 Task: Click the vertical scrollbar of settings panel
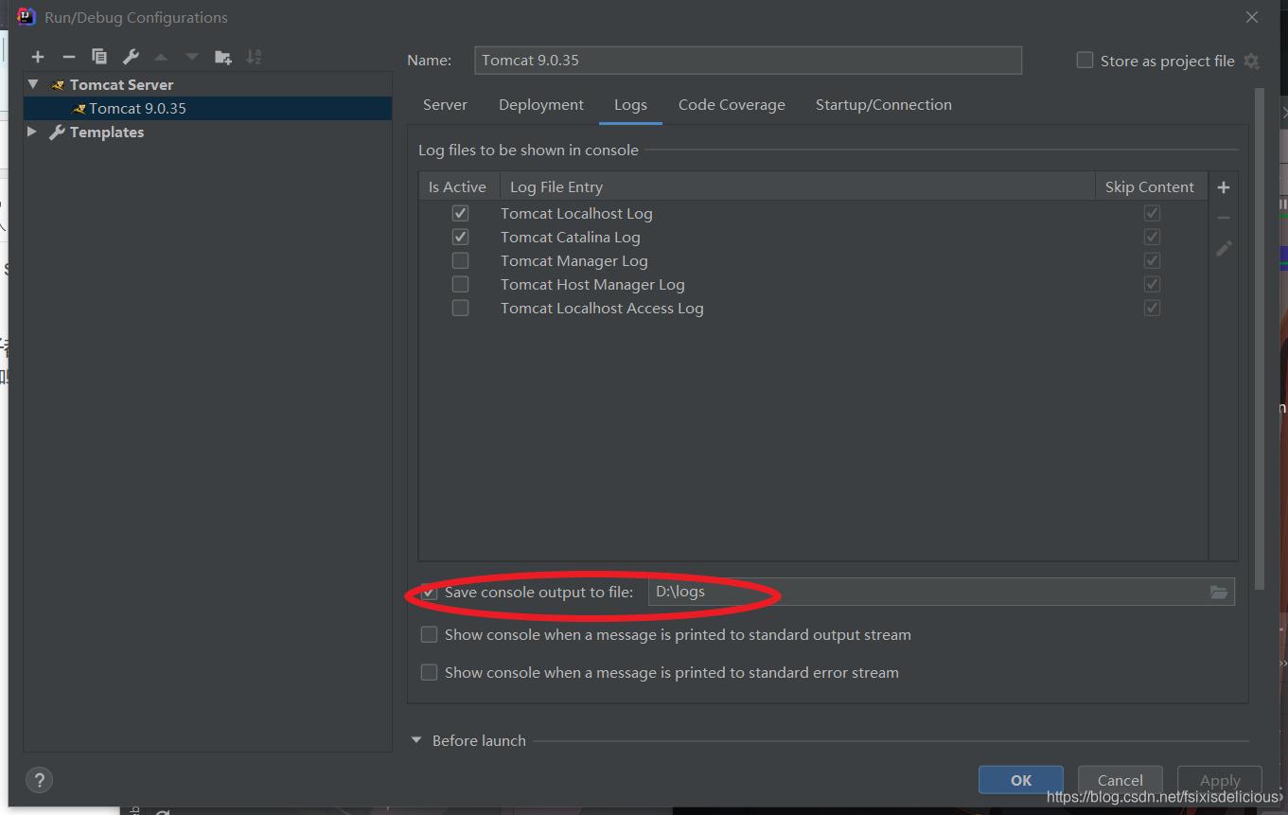1259,339
